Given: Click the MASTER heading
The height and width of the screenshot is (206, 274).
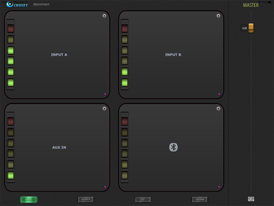Looking at the screenshot, I should click(x=251, y=5).
